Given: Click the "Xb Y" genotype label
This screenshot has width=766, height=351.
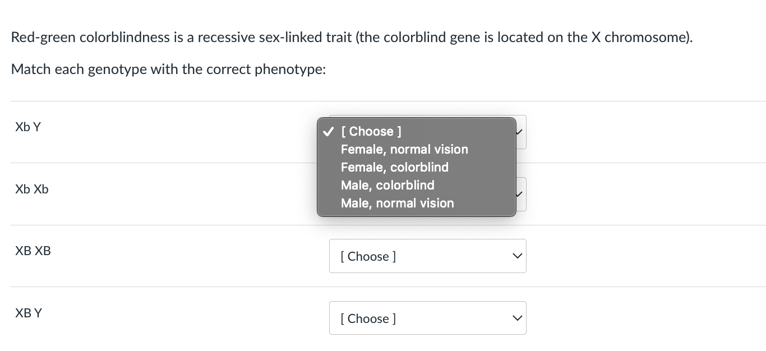Looking at the screenshot, I should coord(28,127).
